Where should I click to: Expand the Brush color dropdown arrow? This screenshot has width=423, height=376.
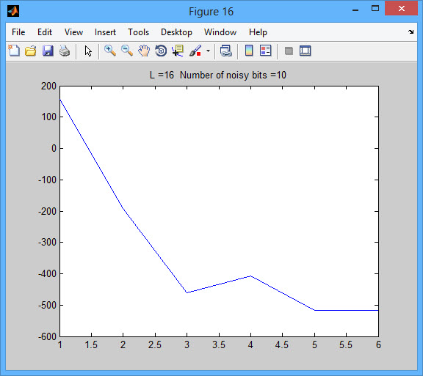click(208, 51)
